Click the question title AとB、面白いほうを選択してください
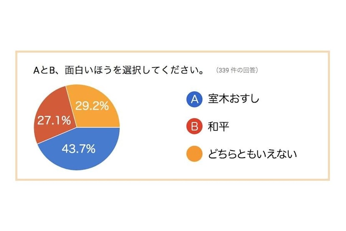Viewport: 346px width, 231px height. (x=118, y=70)
